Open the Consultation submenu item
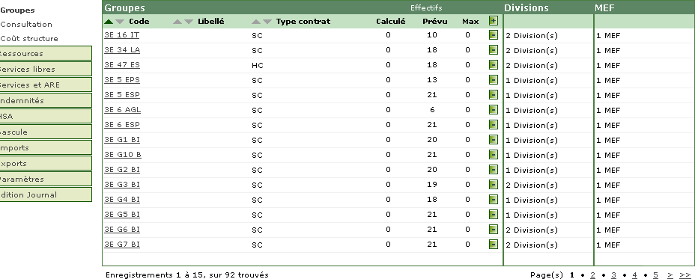 pyautogui.click(x=26, y=25)
